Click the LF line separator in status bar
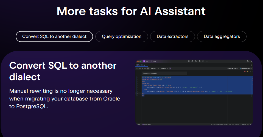 click(233, 124)
